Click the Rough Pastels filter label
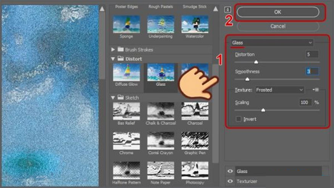The image size is (334, 188). pyautogui.click(x=161, y=6)
